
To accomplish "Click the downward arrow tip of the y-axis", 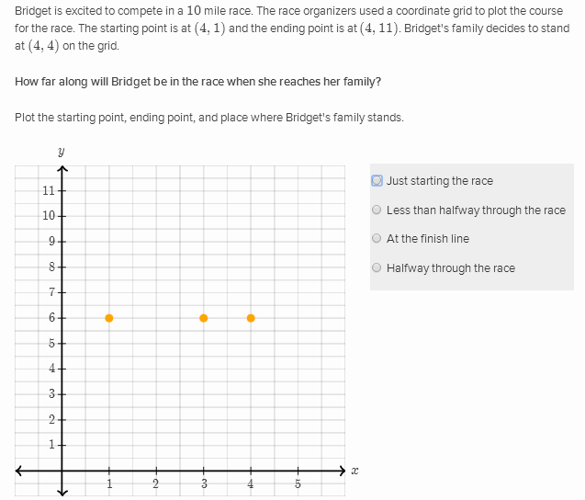I will (x=62, y=494).
